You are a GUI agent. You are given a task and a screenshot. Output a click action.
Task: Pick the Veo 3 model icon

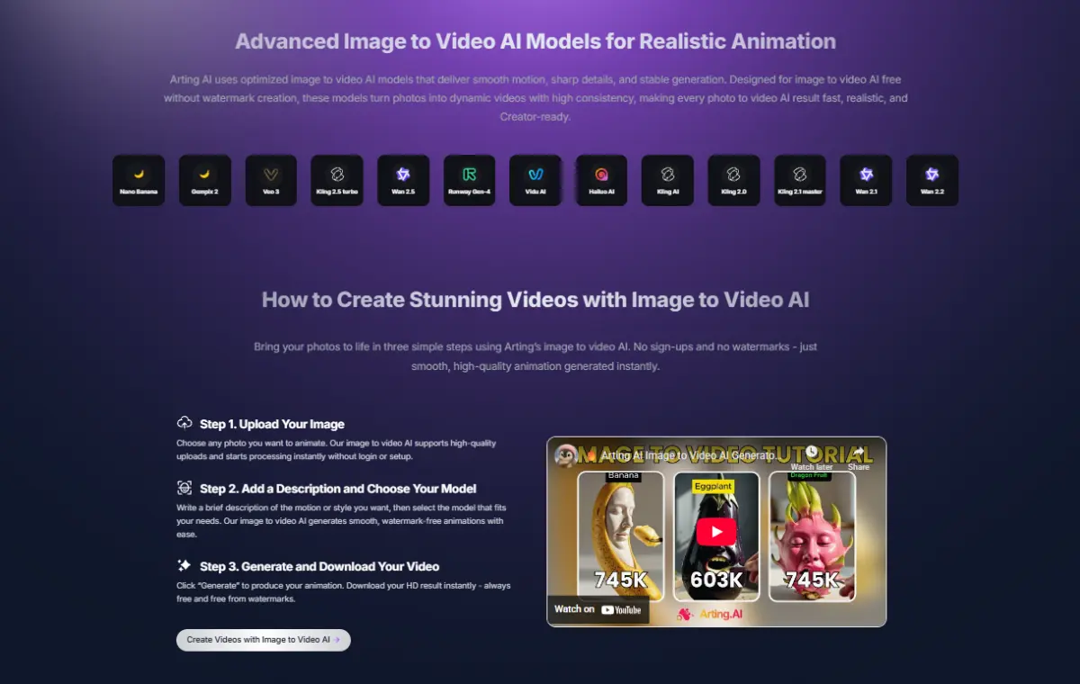click(271, 180)
